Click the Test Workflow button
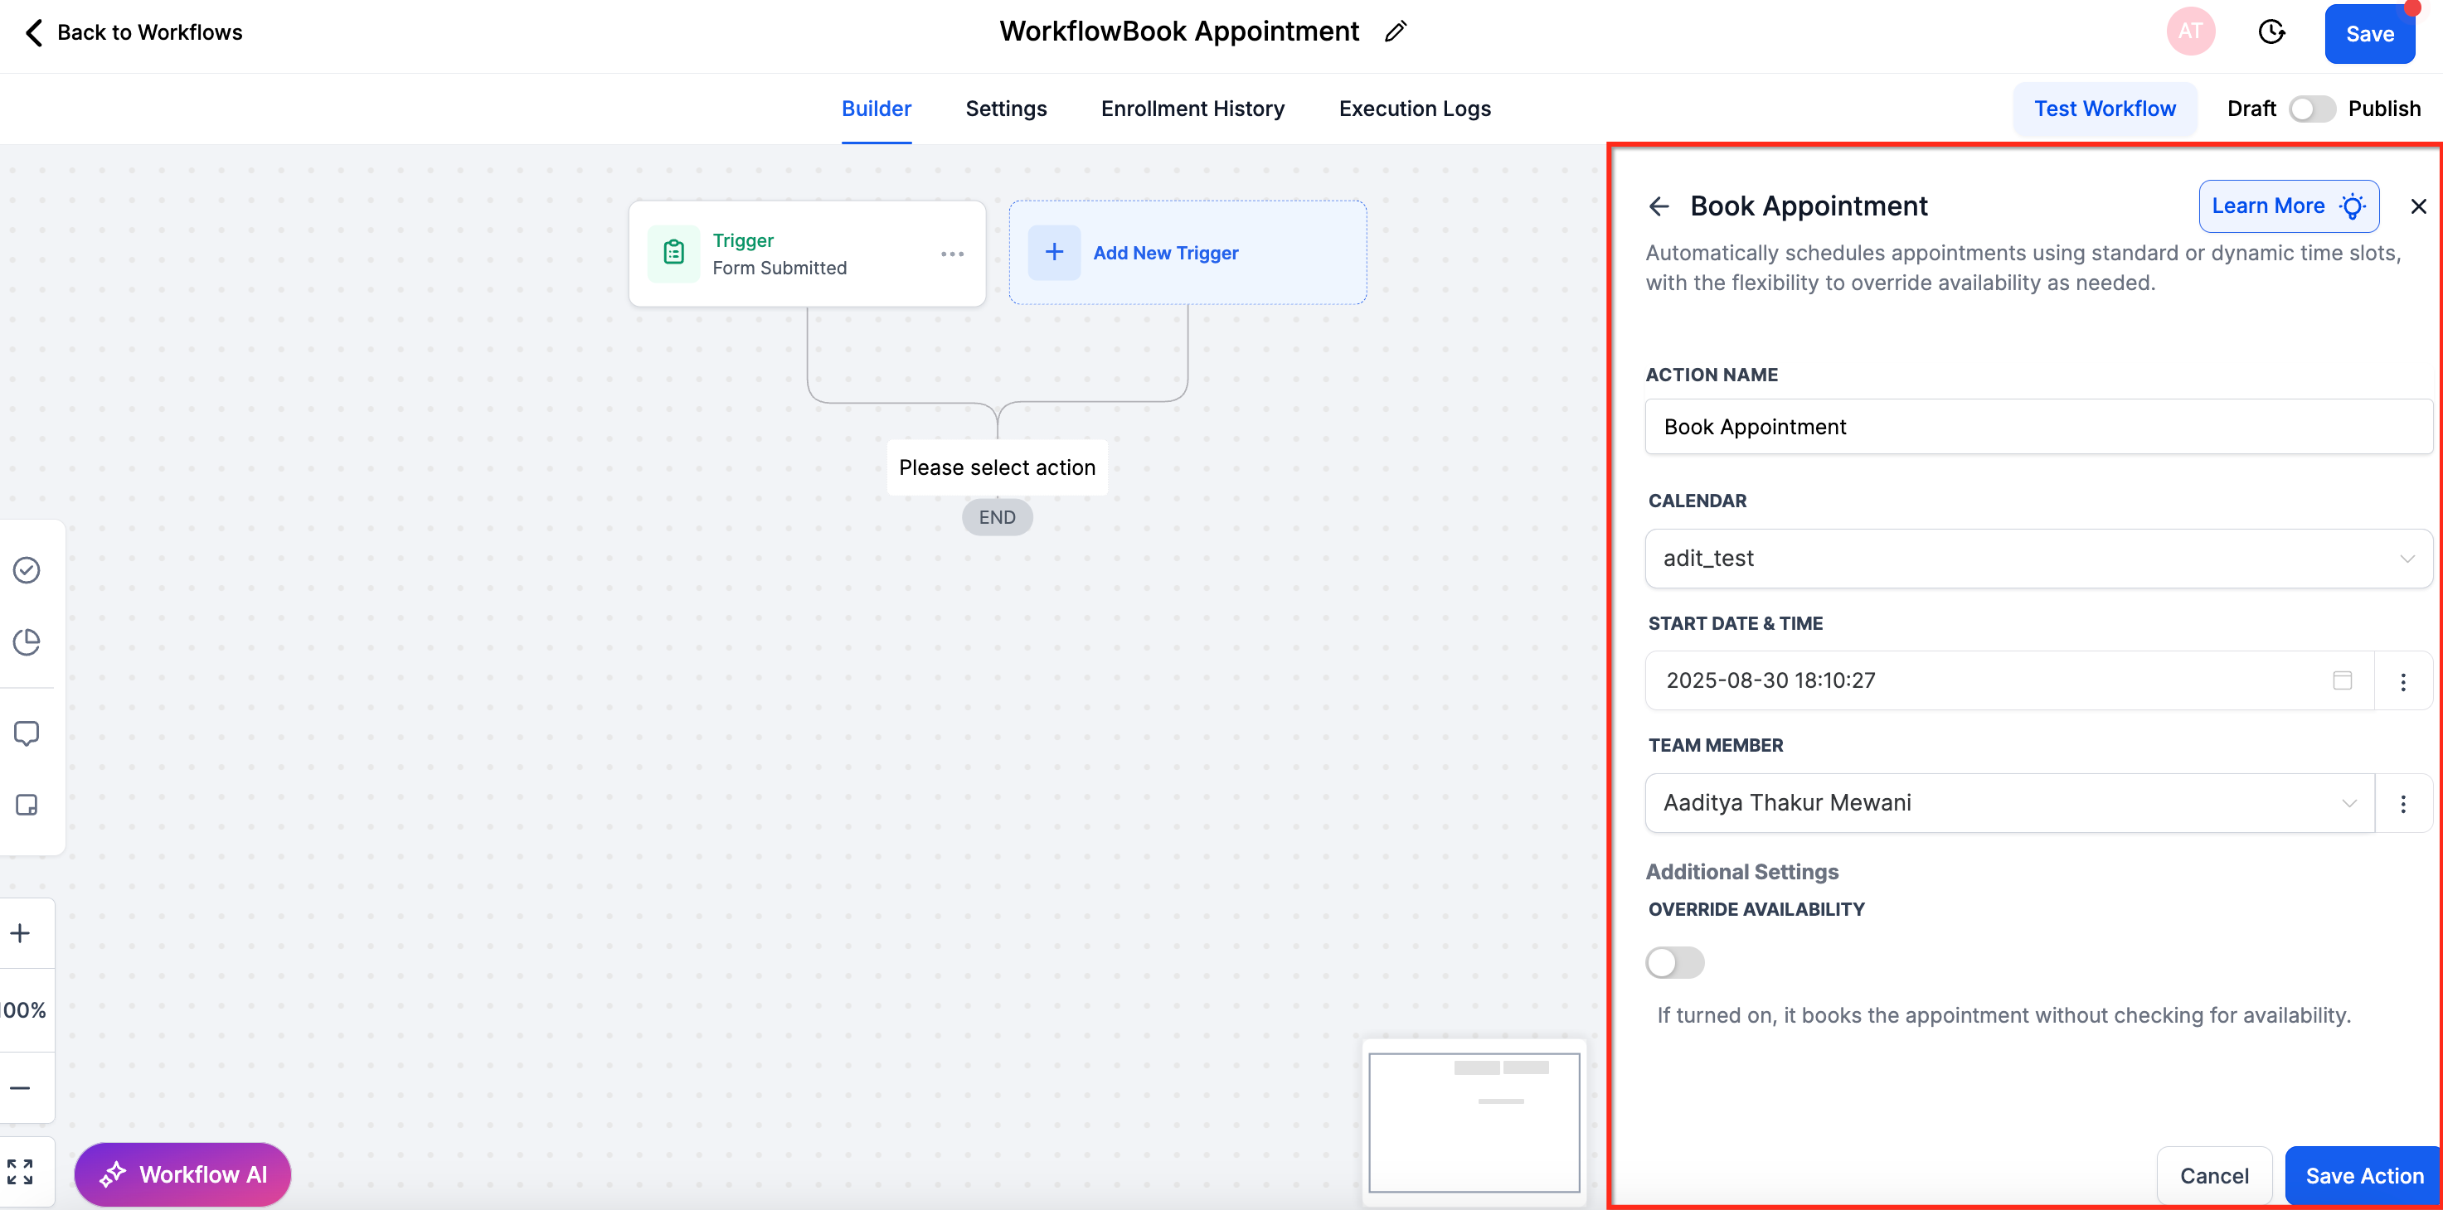This screenshot has height=1210, width=2443. click(2105, 109)
